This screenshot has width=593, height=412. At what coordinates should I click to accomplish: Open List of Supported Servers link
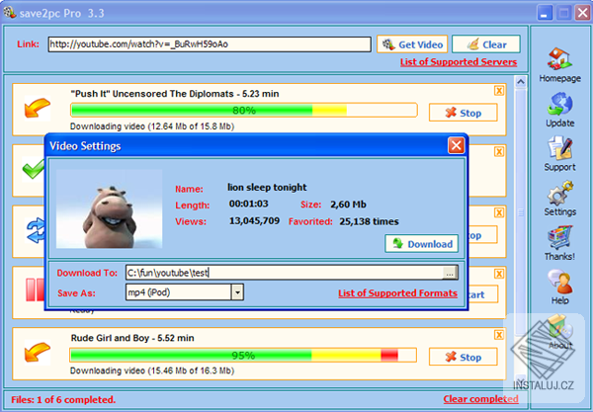pos(459,62)
